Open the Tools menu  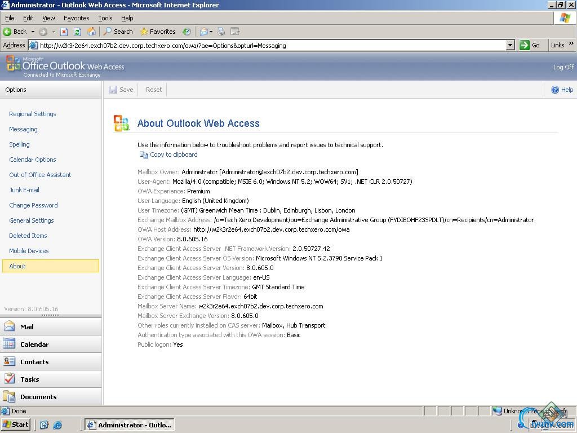[x=105, y=18]
